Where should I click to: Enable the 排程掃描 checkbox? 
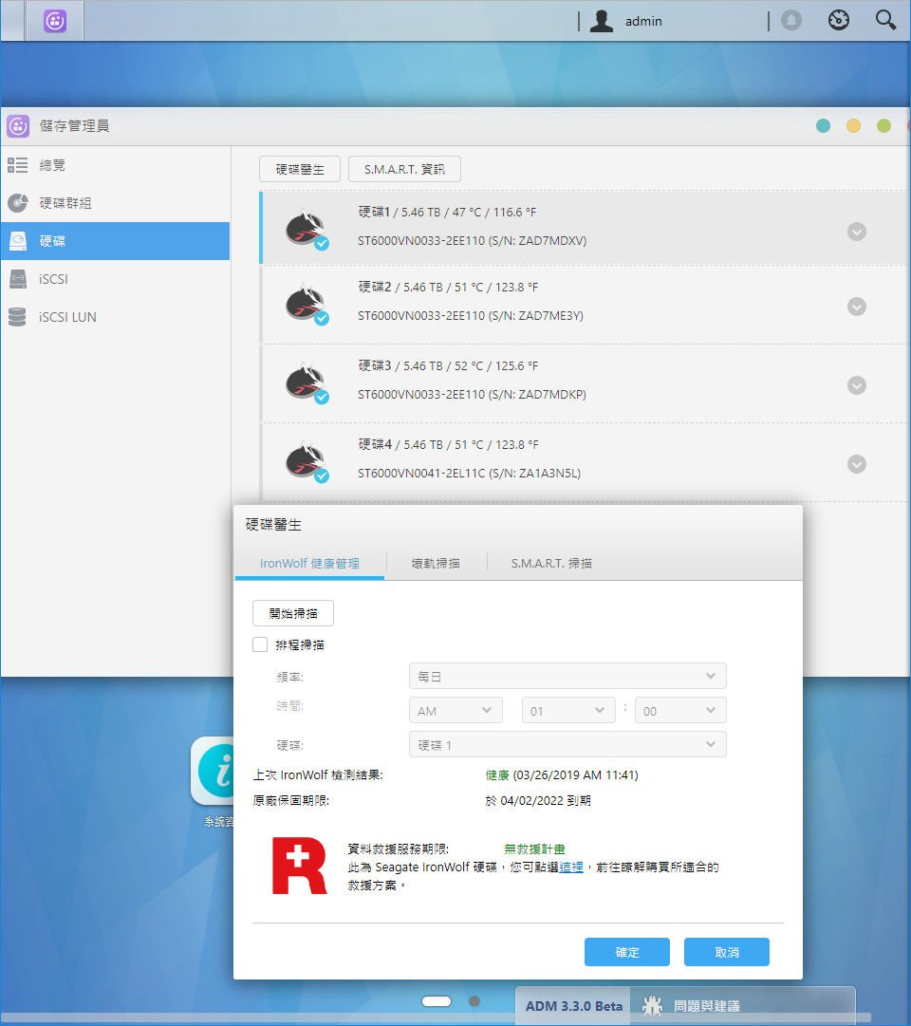click(x=260, y=644)
